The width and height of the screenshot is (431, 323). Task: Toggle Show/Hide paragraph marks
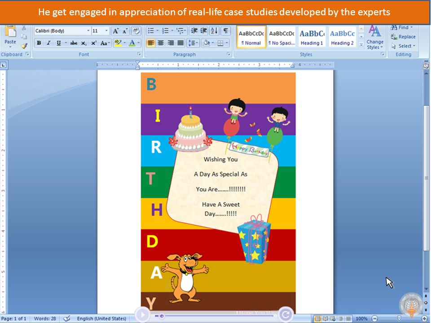[225, 31]
